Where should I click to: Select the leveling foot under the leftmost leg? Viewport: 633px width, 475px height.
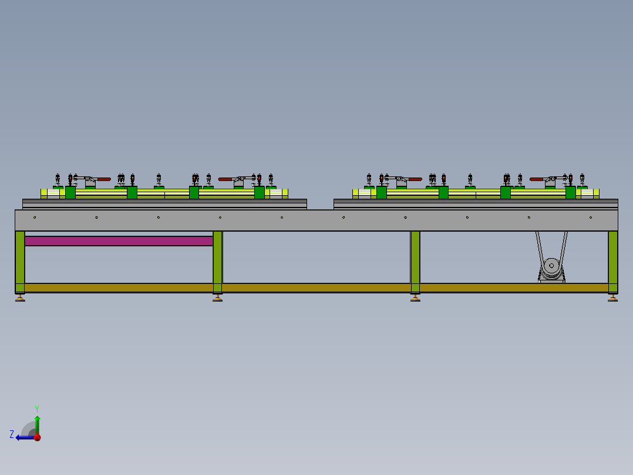[x=20, y=298]
